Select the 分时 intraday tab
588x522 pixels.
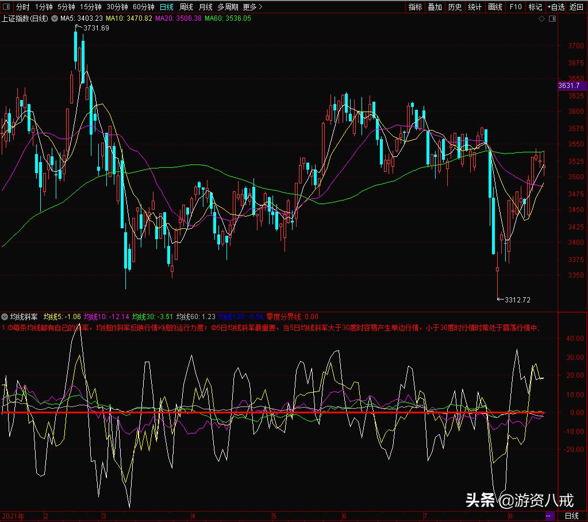22,7
